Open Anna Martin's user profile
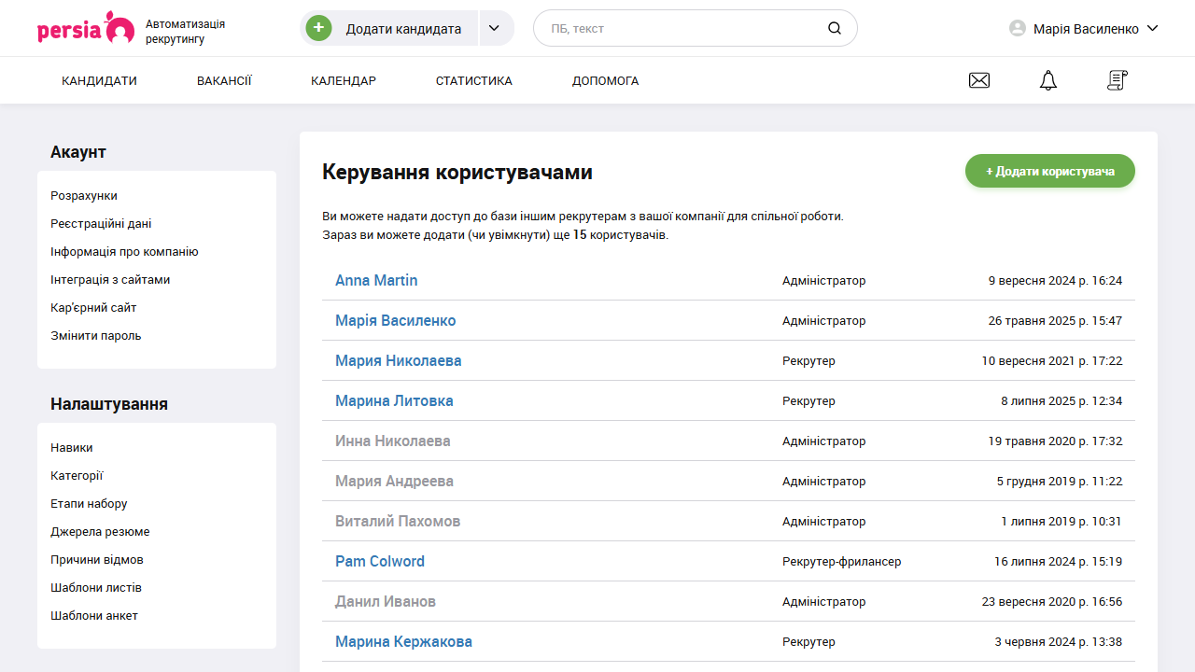Image resolution: width=1195 pixels, height=672 pixels. [376, 280]
